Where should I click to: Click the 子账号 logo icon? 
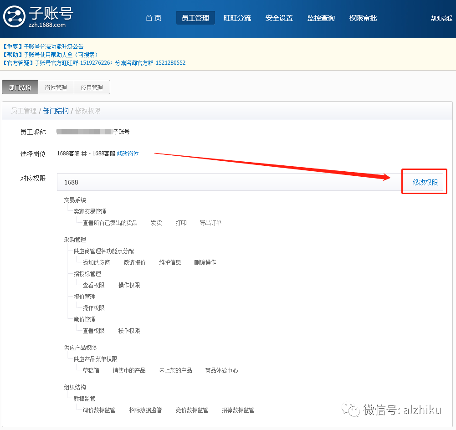pyautogui.click(x=14, y=16)
